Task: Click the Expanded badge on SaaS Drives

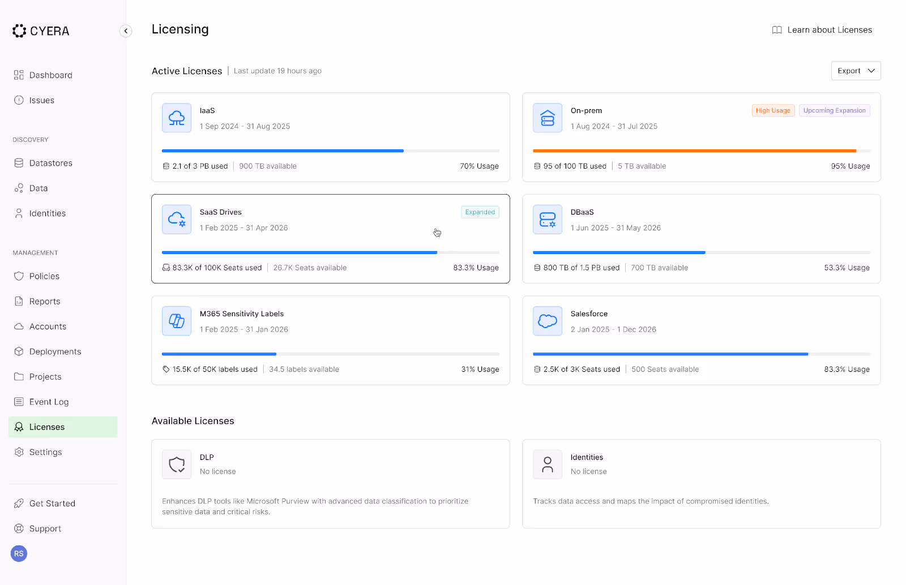Action: point(480,212)
